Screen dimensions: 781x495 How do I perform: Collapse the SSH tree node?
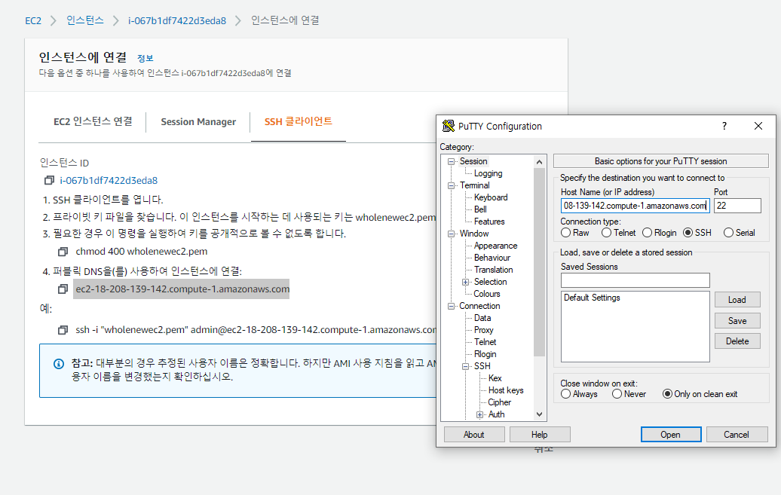point(466,366)
